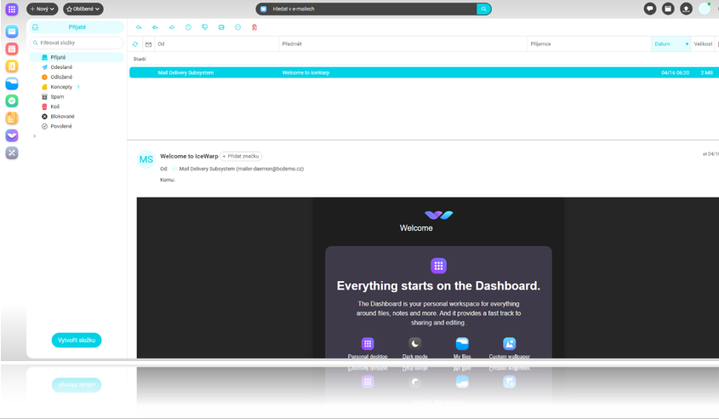
Task: Toggle the unread envelope column filter
Action: click(149, 44)
